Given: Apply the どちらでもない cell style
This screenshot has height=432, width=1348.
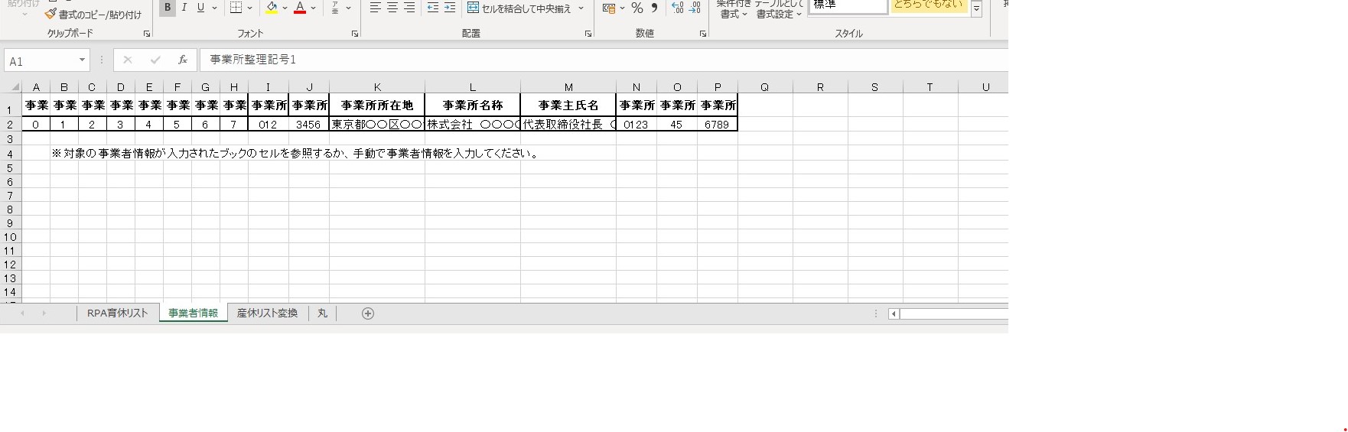Looking at the screenshot, I should (928, 6).
